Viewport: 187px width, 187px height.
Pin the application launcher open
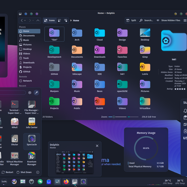pyautogui.click(x=36, y=93)
